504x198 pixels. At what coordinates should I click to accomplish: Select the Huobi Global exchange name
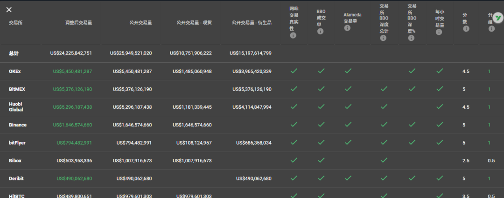16,107
